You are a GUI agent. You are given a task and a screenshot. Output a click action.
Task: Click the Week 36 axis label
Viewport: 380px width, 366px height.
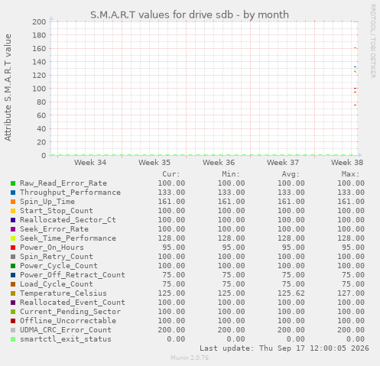[219, 163]
